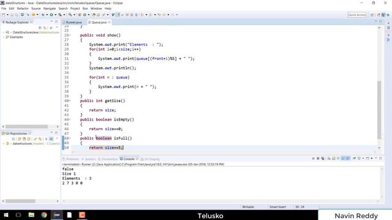Expand the DataStructuresJava project node
The width and height of the screenshot is (392, 220).
4,32
